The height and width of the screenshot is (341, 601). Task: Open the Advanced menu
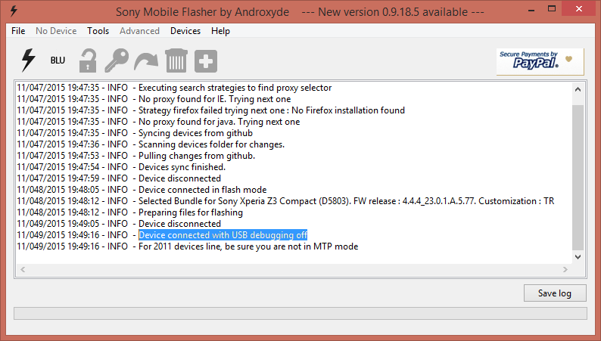(139, 31)
